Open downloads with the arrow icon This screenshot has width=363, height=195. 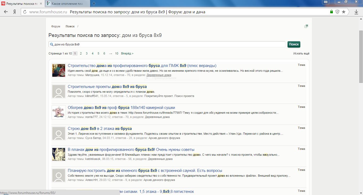356,12
